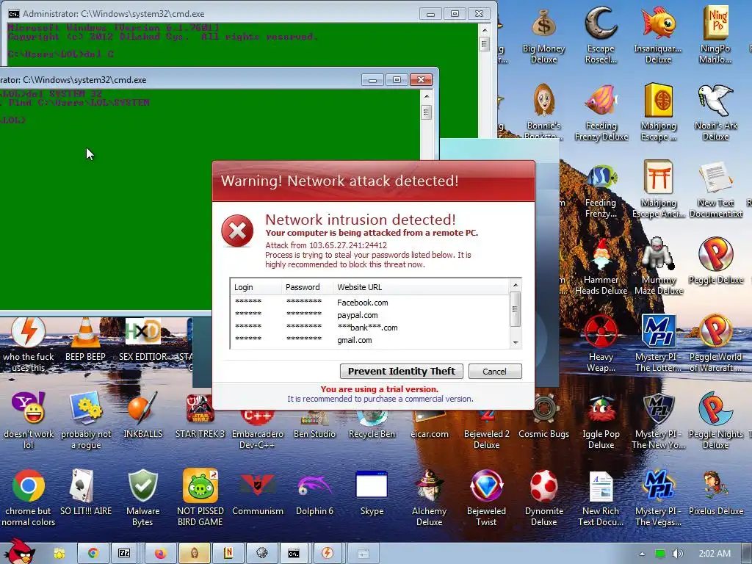Open SO LIT!!! AIRE cards icon
This screenshot has height=564, width=752.
pyautogui.click(x=86, y=493)
